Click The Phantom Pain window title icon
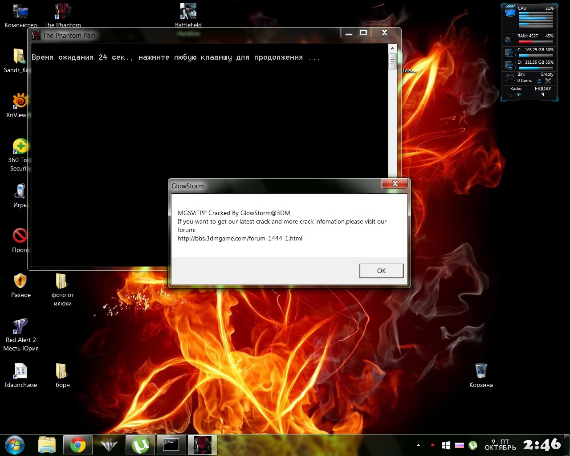This screenshot has height=456, width=570. point(36,35)
